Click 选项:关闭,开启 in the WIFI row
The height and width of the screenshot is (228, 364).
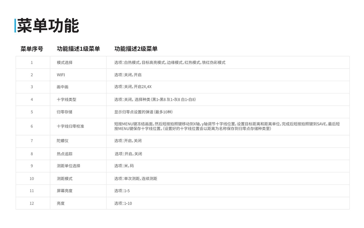tap(128, 75)
